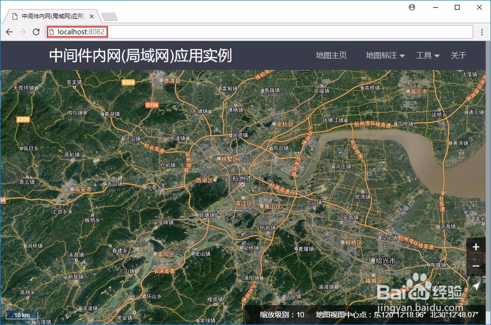Viewport: 491px width, 325px height.
Task: Select the zoom in (+) map control
Action: coord(476,247)
